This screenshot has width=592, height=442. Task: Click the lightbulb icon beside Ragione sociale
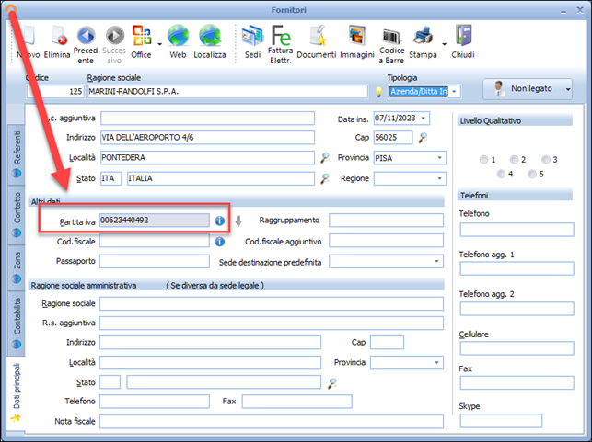tap(378, 92)
